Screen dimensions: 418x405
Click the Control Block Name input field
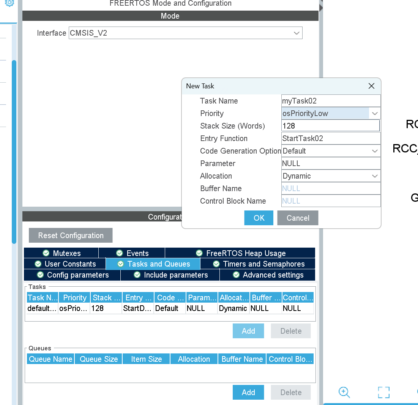(331, 201)
